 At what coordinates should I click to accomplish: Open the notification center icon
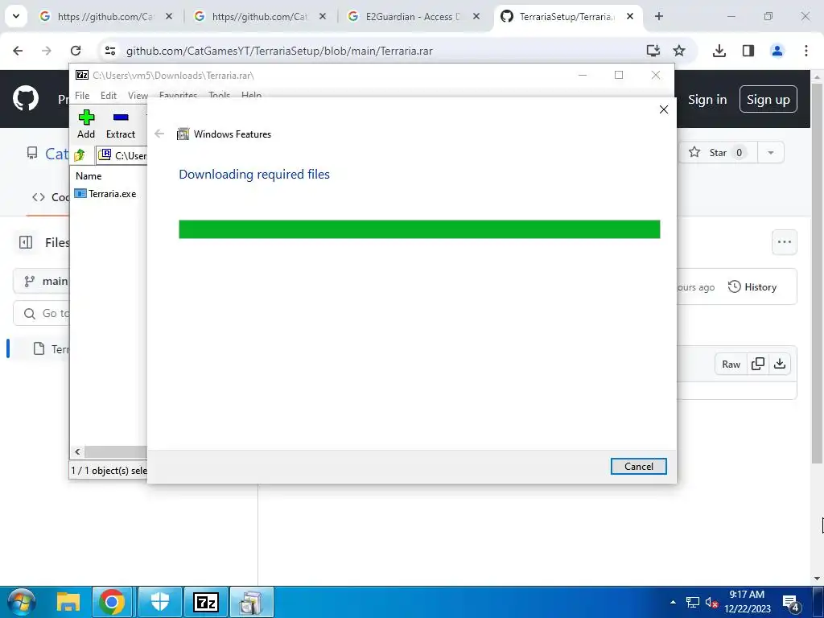click(x=792, y=603)
